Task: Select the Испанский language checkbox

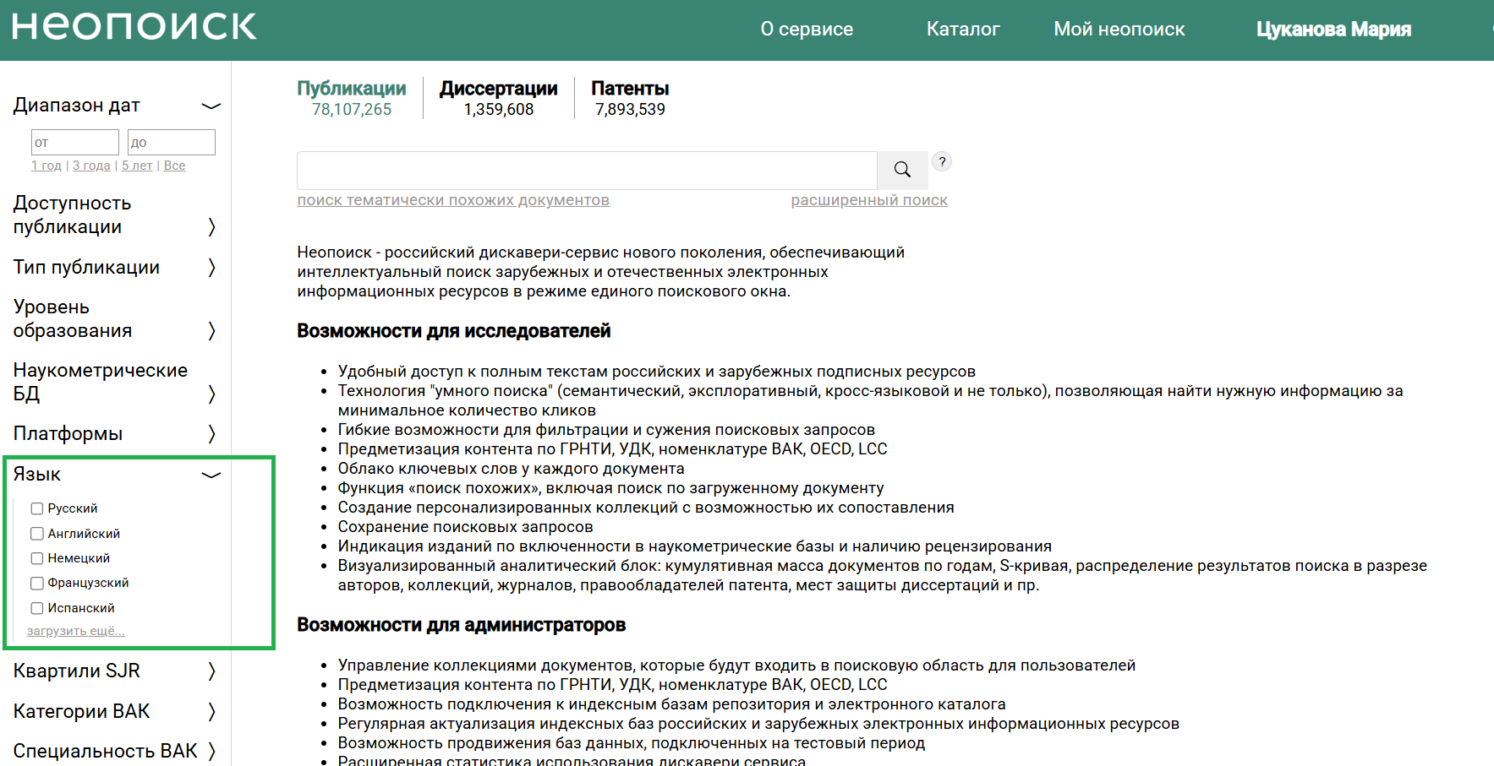Action: (x=37, y=608)
